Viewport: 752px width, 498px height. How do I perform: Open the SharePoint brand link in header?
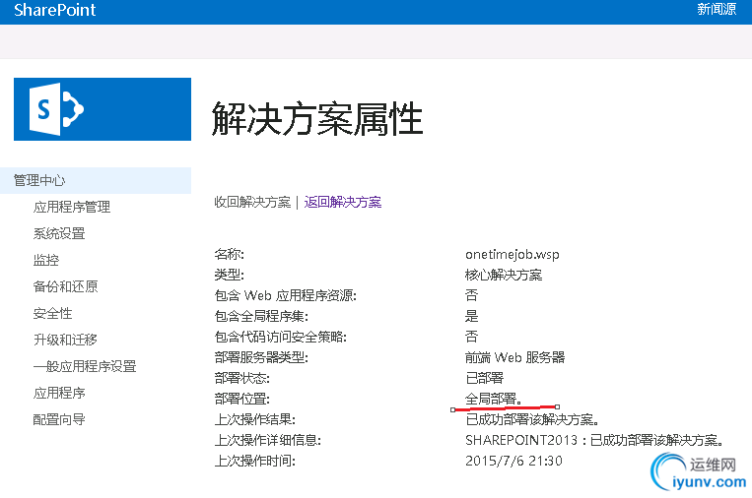point(54,10)
